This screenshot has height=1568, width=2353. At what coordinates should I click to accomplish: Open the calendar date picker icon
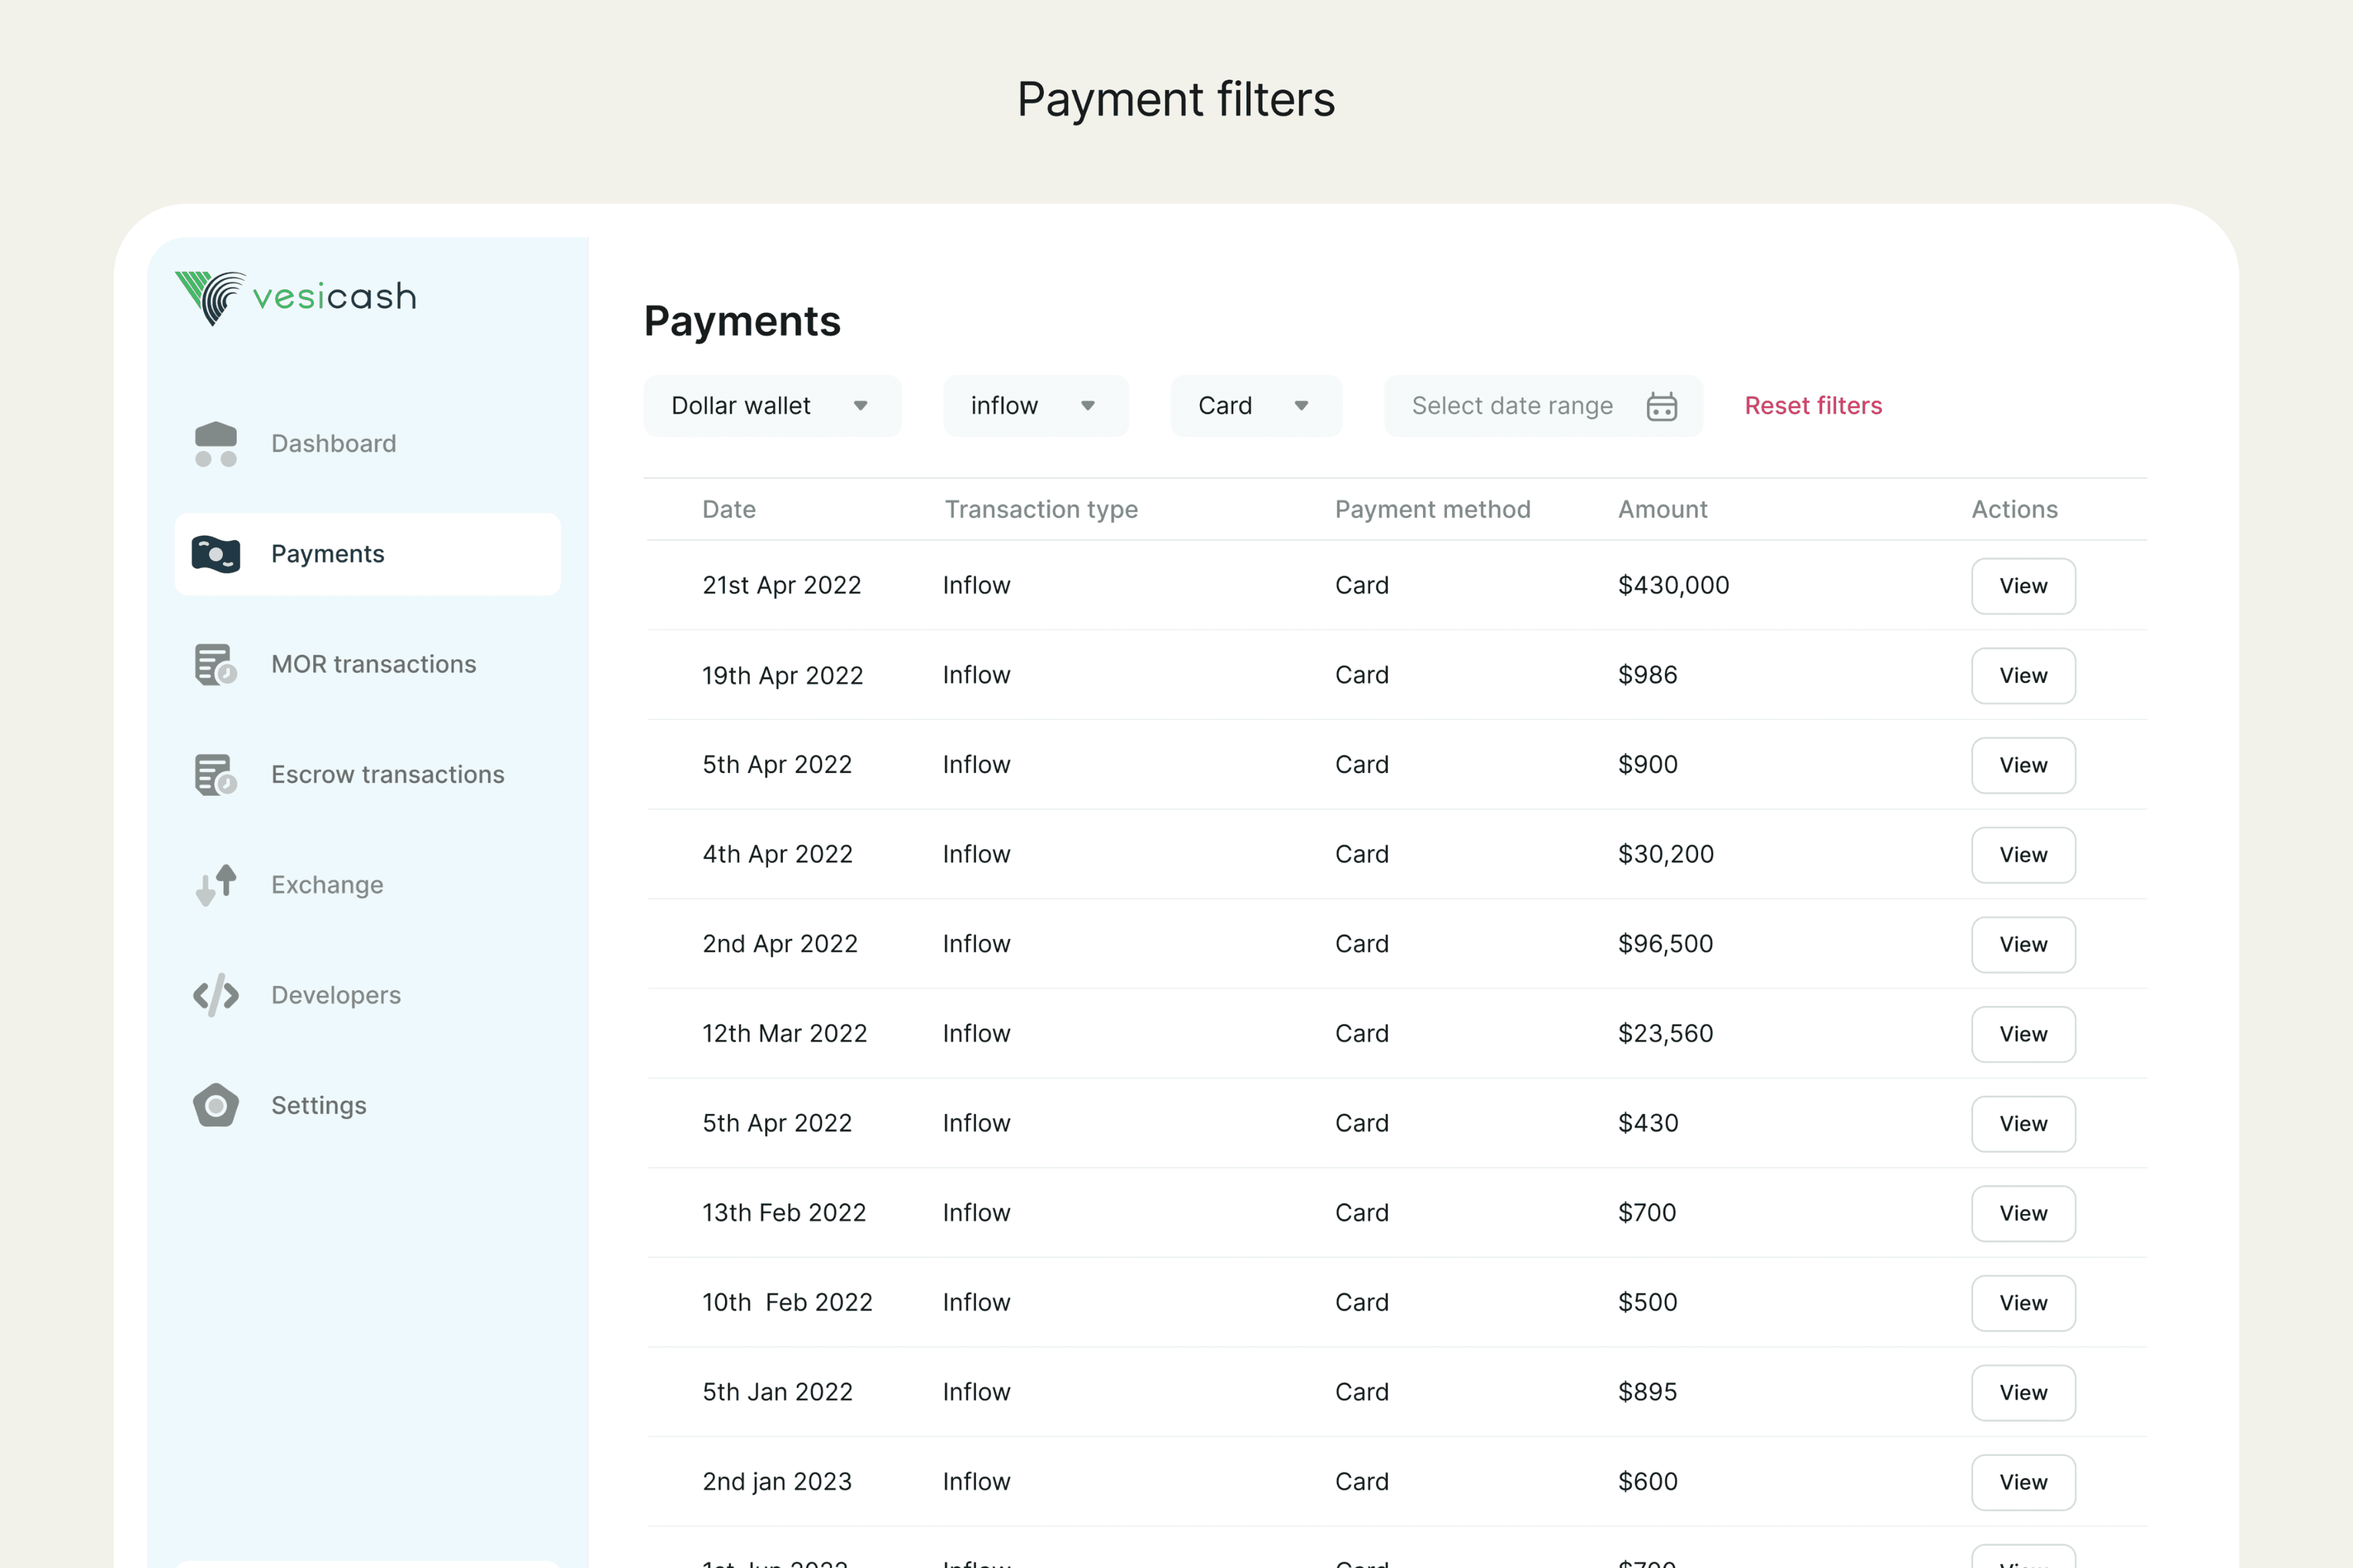point(1661,406)
